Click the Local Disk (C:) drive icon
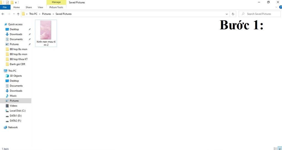This screenshot has height=150, width=282. pyautogui.click(x=7, y=111)
